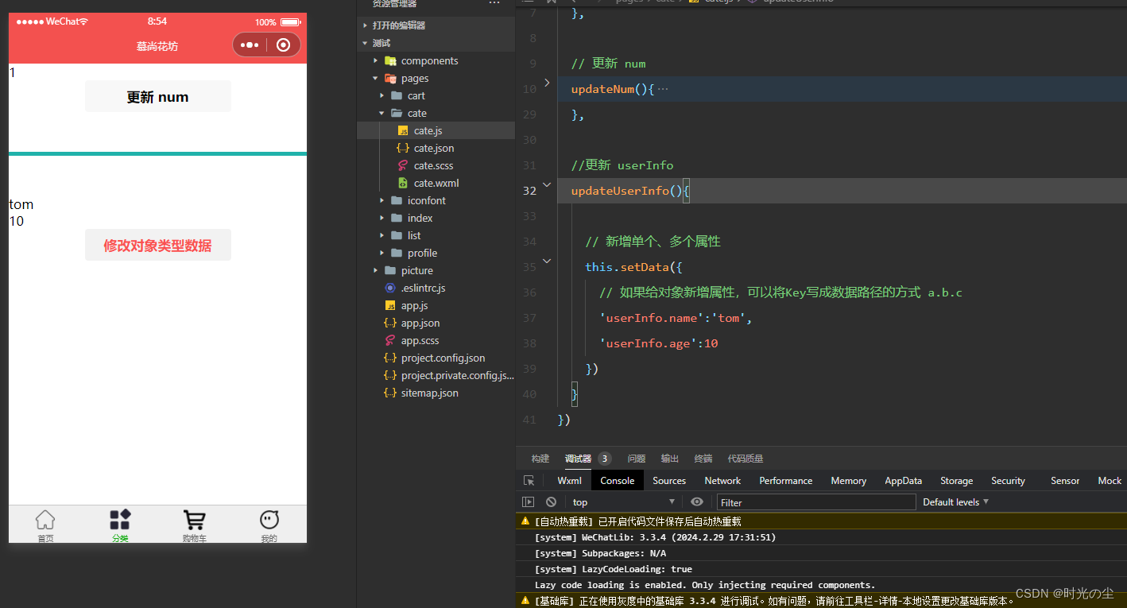The width and height of the screenshot is (1127, 608).
Task: Switch to 问题 panel tab
Action: point(637,459)
